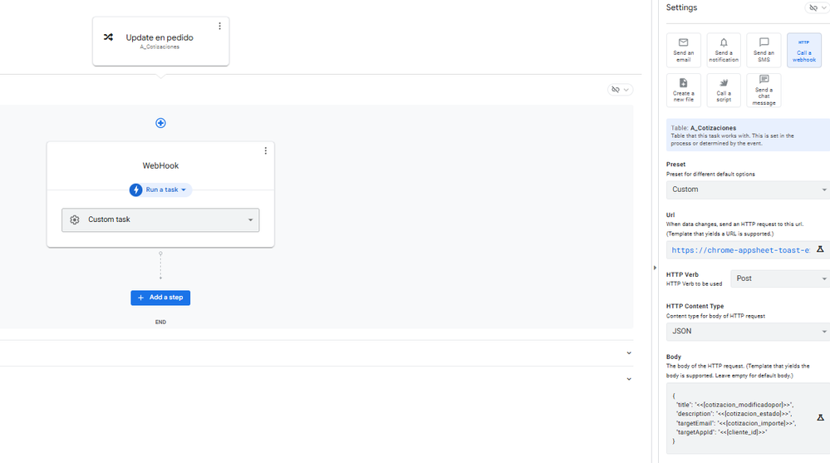Pick the Send a chat message task
This screenshot has width=830, height=463.
pos(764,91)
